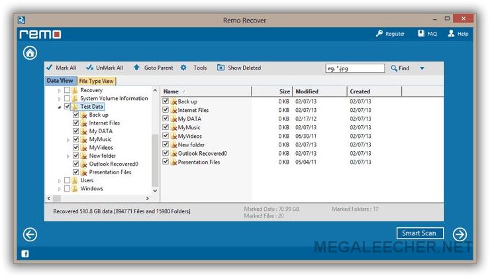Open the Facebook icon link

click(x=25, y=254)
